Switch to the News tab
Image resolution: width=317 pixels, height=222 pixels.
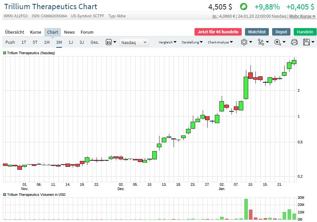pyautogui.click(x=69, y=32)
